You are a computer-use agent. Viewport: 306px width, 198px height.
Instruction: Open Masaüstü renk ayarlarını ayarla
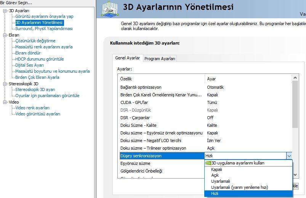(44, 47)
